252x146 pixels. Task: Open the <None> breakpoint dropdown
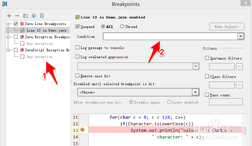tap(138, 92)
